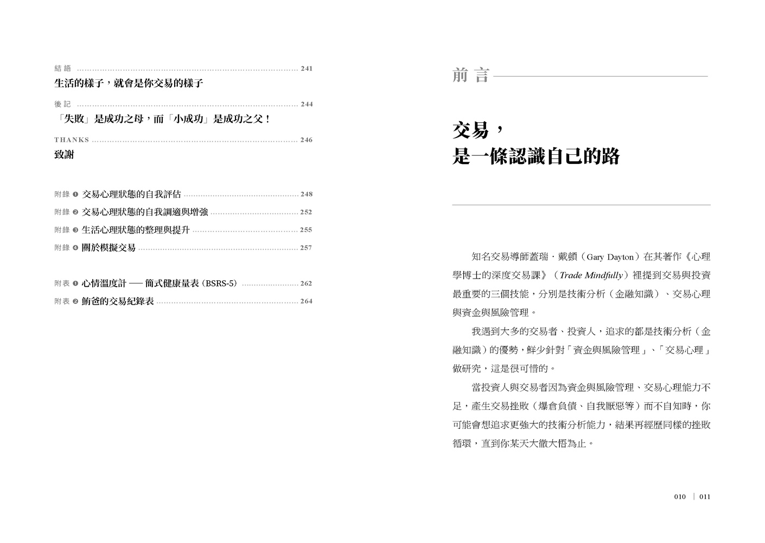The height and width of the screenshot is (543, 765).
Task: Click the main title 是一條認識自己的路
Action: [x=535, y=157]
